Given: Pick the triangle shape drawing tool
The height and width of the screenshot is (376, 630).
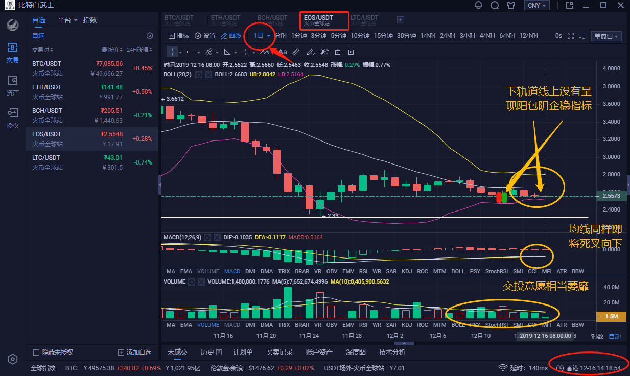Looking at the screenshot, I should tap(227, 52).
